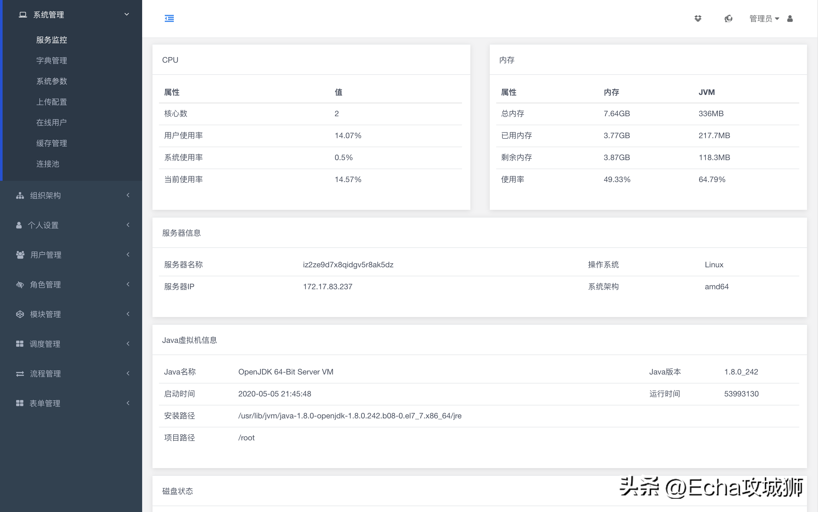
Task: Click the 服务器信息 panel title
Action: 181,233
